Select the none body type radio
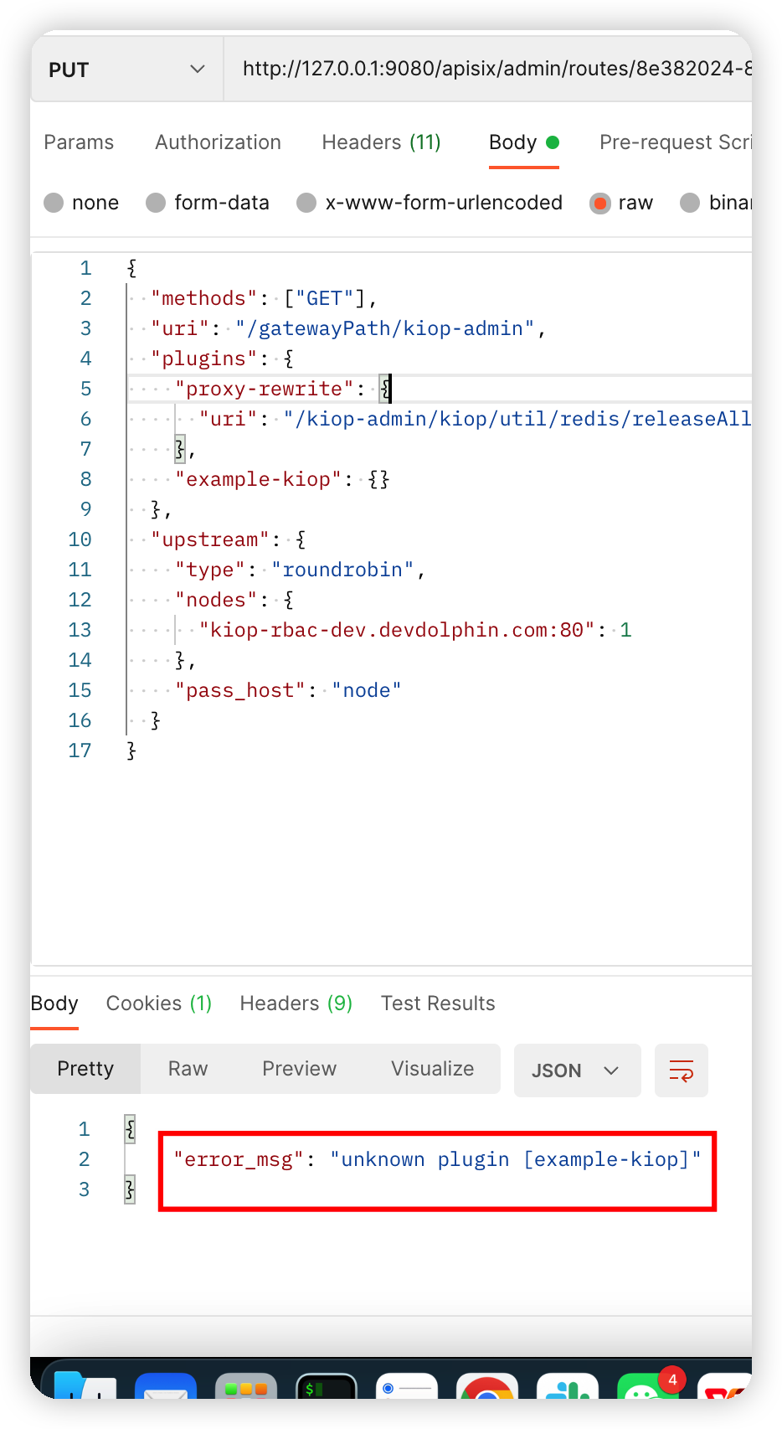The image size is (782, 1429). coord(54,203)
